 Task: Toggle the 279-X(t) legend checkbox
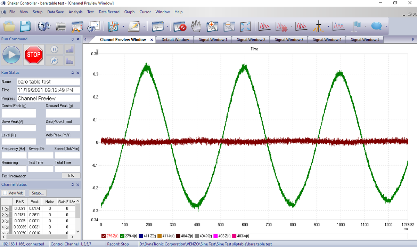click(122, 236)
